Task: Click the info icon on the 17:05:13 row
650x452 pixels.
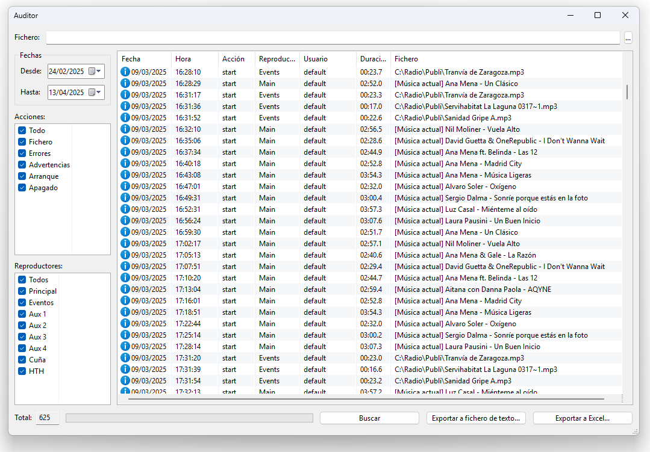Action: pyautogui.click(x=125, y=255)
